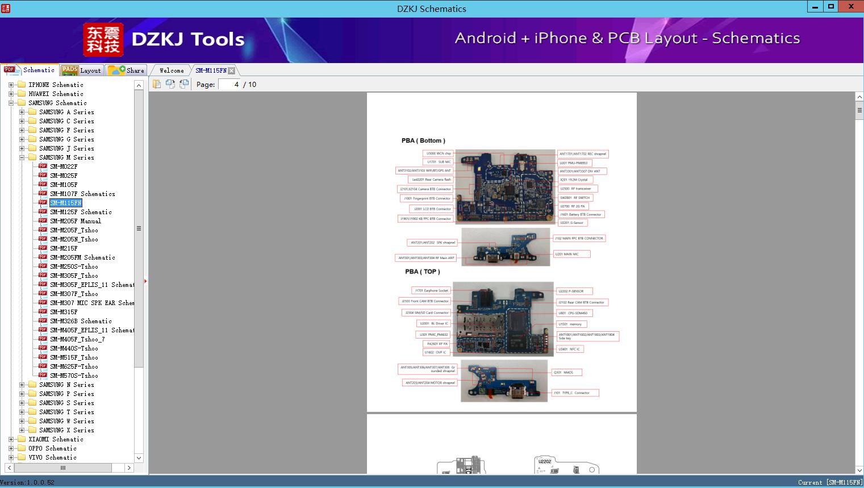Image resolution: width=864 pixels, height=488 pixels.
Task: Click the tree horizontal scroll left arrow
Action: click(9, 468)
